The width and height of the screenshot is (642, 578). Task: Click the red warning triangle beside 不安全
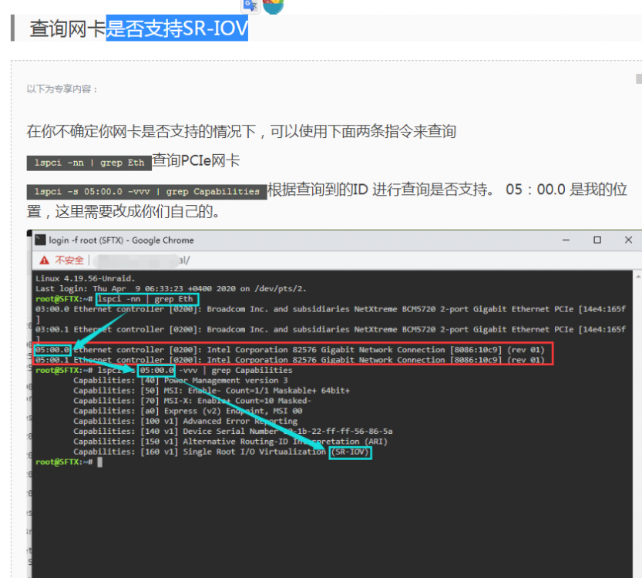tap(44, 260)
